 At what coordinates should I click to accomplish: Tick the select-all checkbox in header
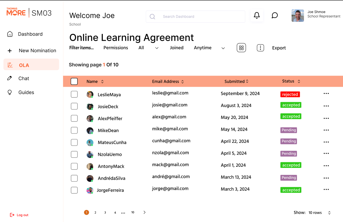[74, 81]
